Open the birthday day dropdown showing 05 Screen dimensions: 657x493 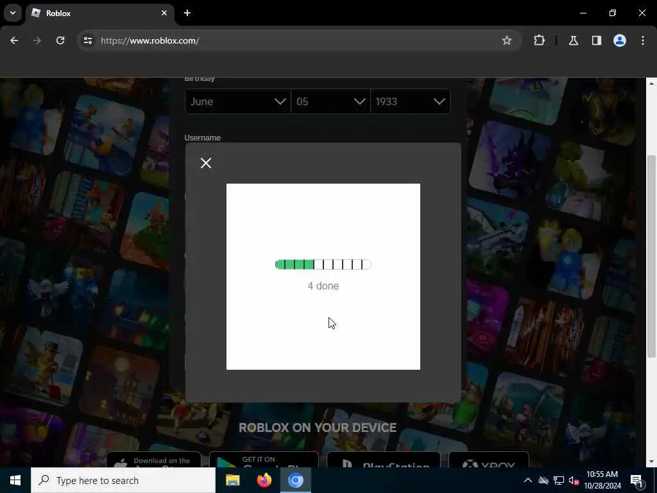click(330, 101)
